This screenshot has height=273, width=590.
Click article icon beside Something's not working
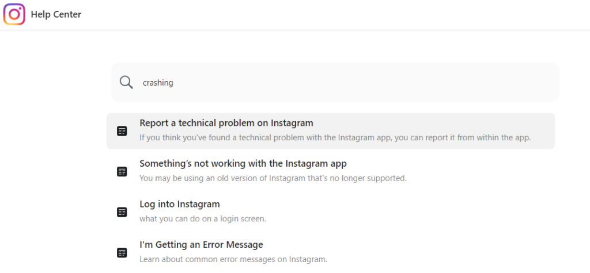[x=122, y=172]
